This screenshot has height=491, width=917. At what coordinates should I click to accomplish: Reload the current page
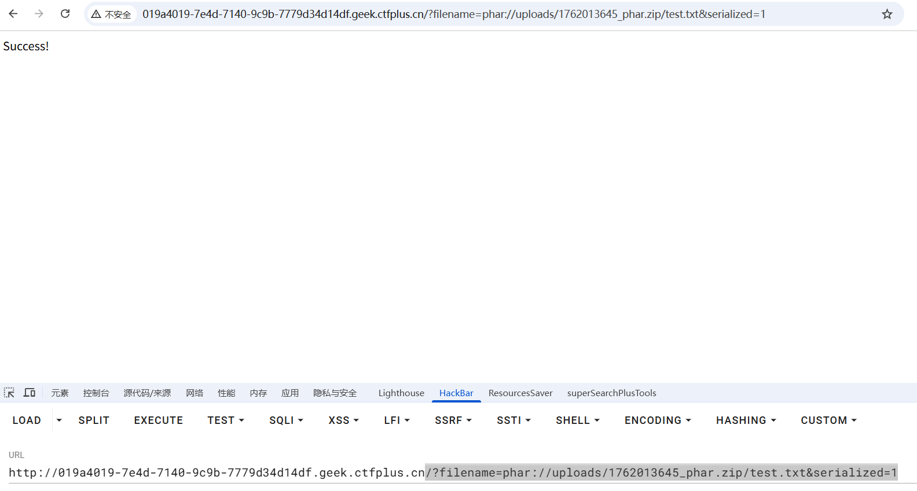(x=65, y=14)
